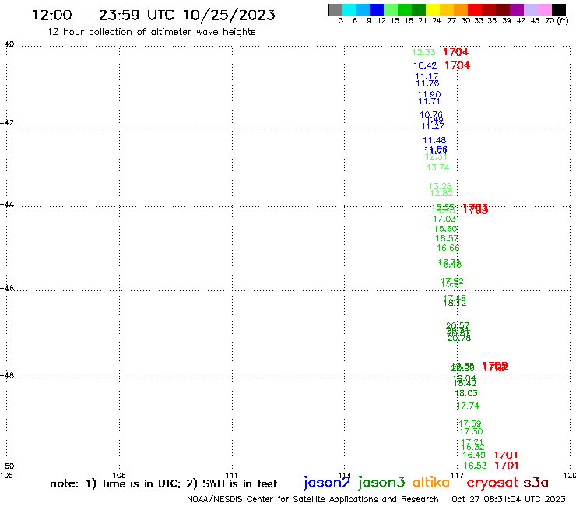Click the longitude axis label 105

(6, 475)
